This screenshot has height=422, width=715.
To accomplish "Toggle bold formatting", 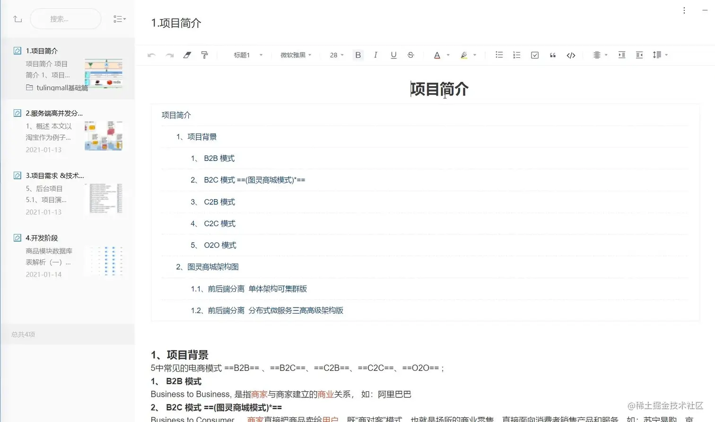I will [x=358, y=55].
